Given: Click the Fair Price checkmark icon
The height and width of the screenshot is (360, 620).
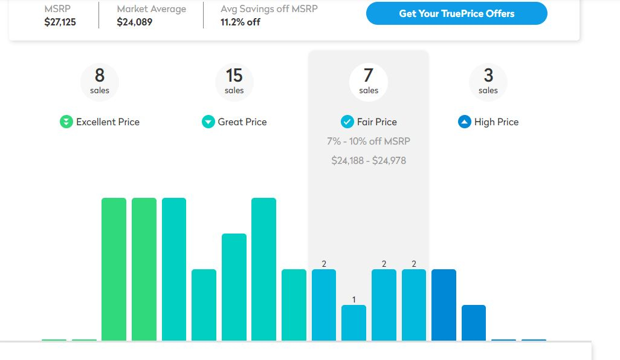Looking at the screenshot, I should [x=347, y=122].
